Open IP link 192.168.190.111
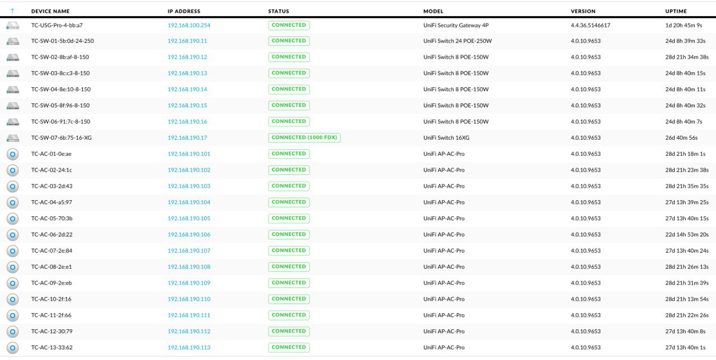716x360 pixels. click(x=189, y=315)
